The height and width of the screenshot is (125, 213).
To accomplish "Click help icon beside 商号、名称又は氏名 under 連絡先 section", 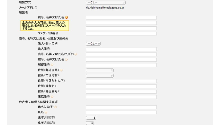I will pyautogui.click(x=66, y=59).
